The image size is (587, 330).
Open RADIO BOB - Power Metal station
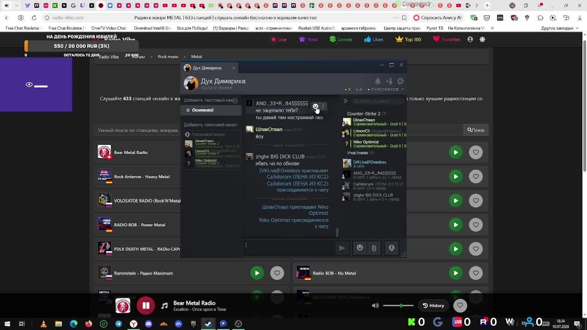tap(139, 225)
